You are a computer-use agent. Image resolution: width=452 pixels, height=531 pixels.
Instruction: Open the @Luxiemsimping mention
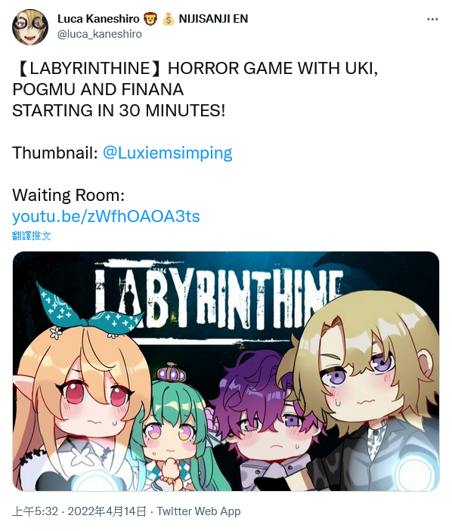coord(167,153)
